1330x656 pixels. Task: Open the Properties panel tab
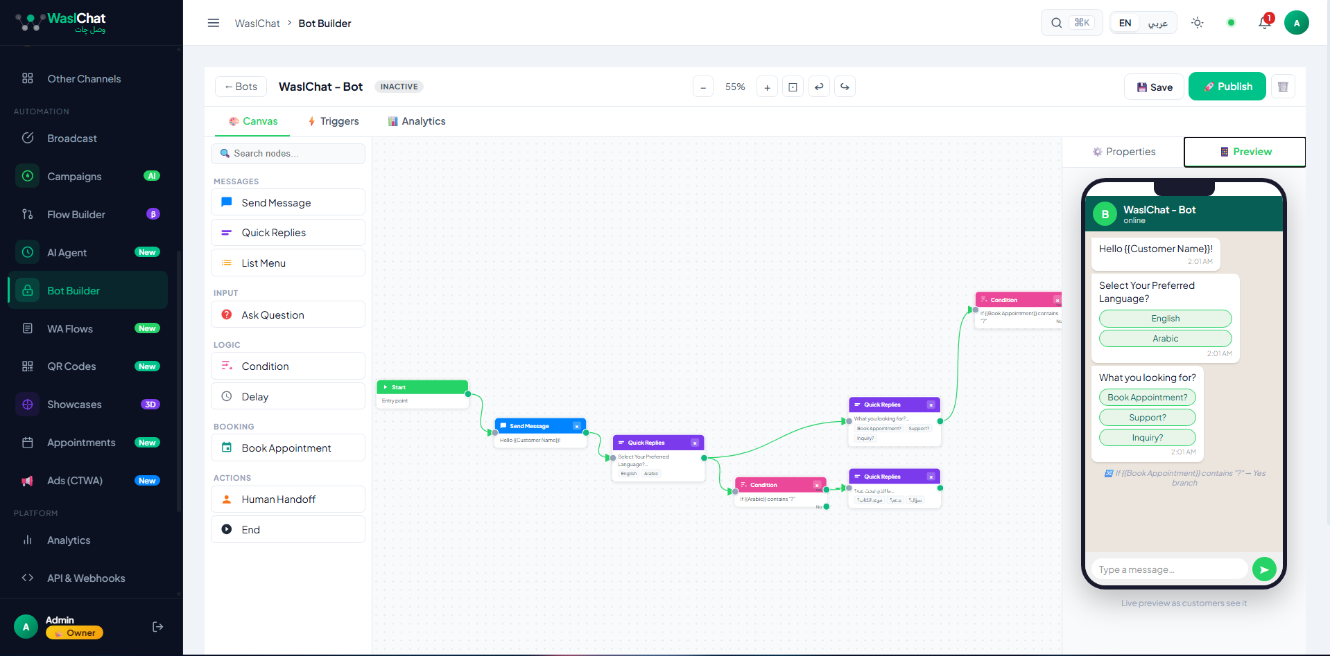[x=1123, y=152]
